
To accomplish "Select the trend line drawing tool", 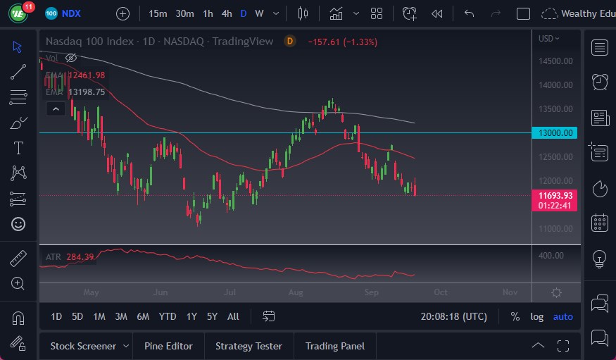I will (x=19, y=71).
